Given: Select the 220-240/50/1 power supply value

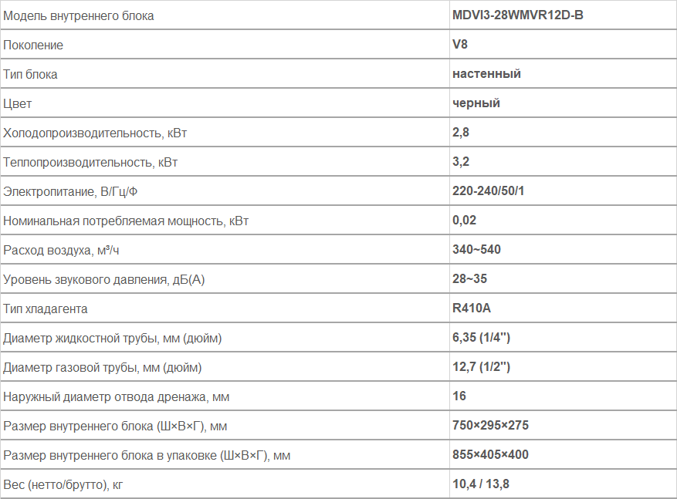Looking at the screenshot, I should 489,191.
